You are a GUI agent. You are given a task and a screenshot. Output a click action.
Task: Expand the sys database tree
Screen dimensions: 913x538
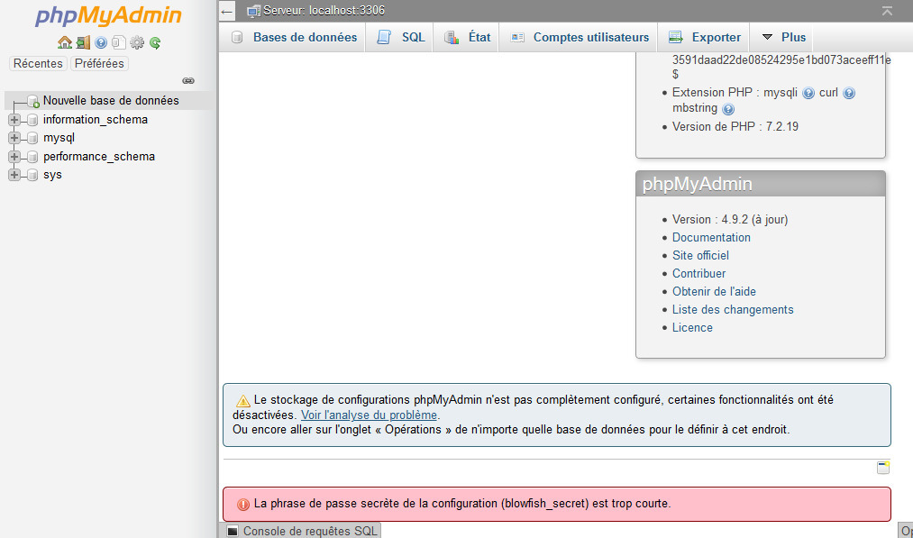click(x=14, y=175)
